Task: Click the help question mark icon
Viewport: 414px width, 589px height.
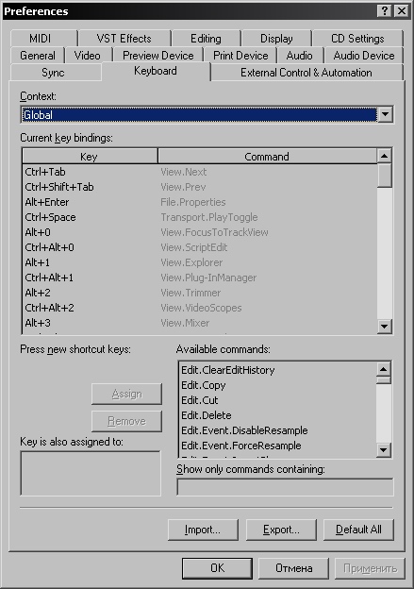Action: tap(385, 11)
